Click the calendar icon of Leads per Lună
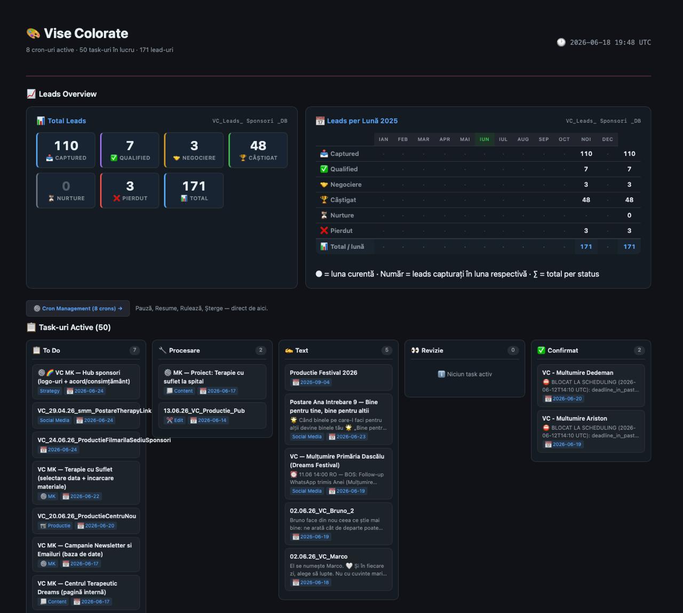Screen dimensions: 683x613 [x=320, y=121]
